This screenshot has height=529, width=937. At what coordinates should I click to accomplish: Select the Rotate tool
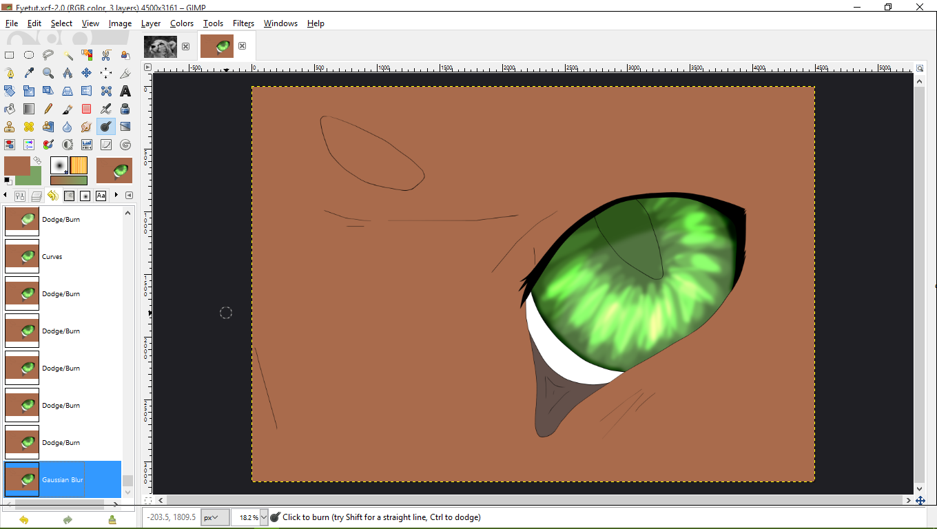(10, 91)
